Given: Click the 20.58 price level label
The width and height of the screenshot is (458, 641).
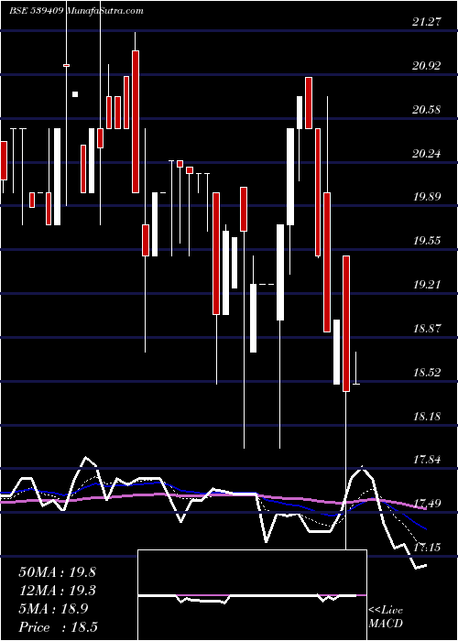Looking at the screenshot, I should (x=427, y=110).
